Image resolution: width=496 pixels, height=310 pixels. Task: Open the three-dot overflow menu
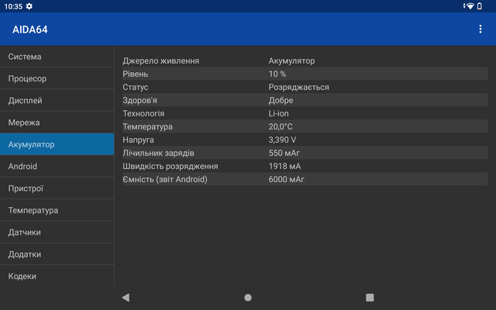tap(480, 29)
